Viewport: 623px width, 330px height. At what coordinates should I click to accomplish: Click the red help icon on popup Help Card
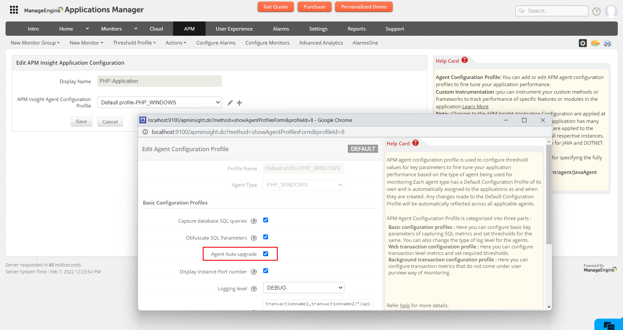pos(415,143)
